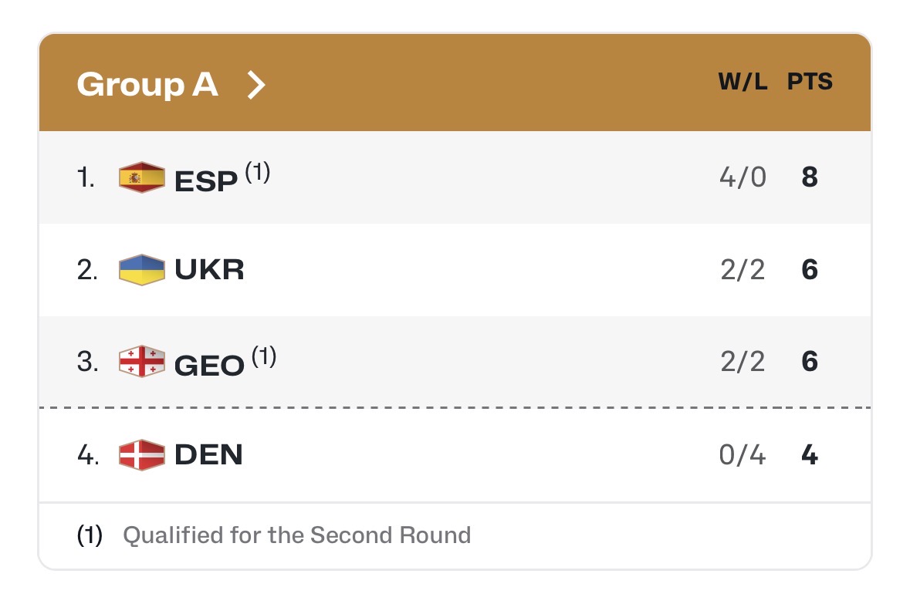The width and height of the screenshot is (910, 604).
Task: Open the DEN team name
Action: (x=209, y=455)
